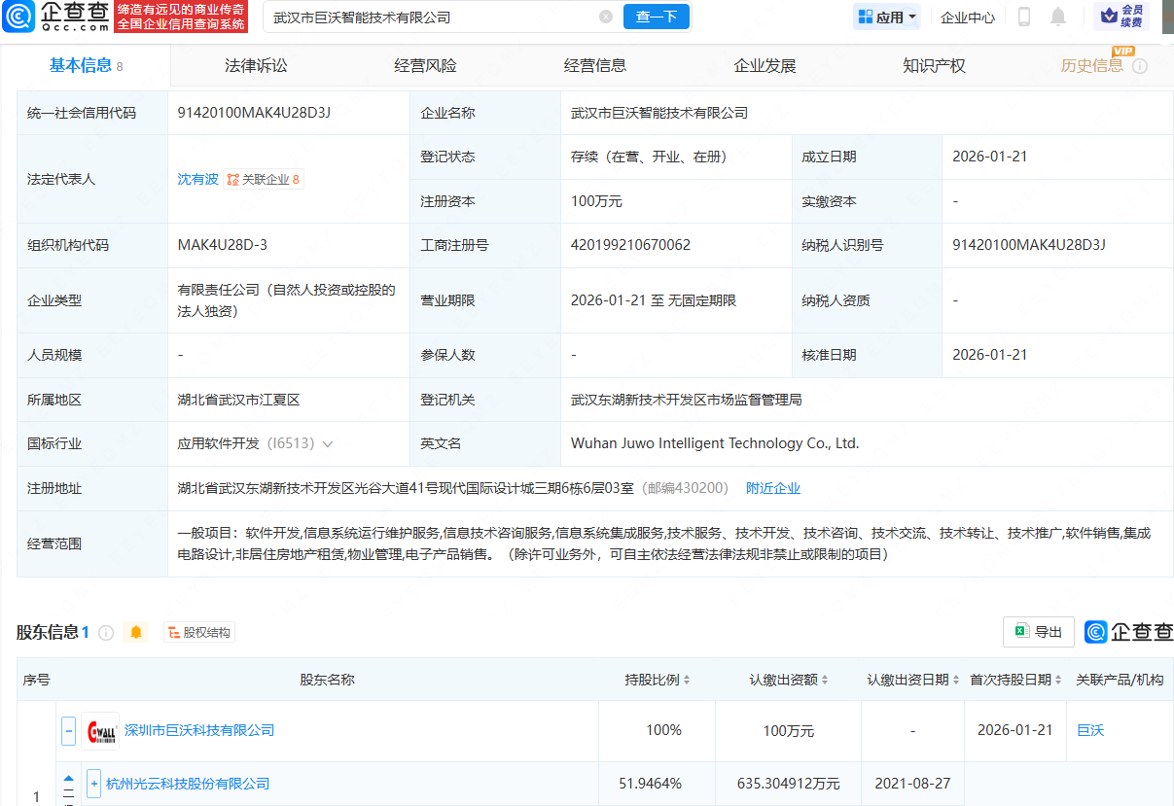Click orange bell alert beside 股东信息
This screenshot has height=806, width=1174.
(x=136, y=633)
